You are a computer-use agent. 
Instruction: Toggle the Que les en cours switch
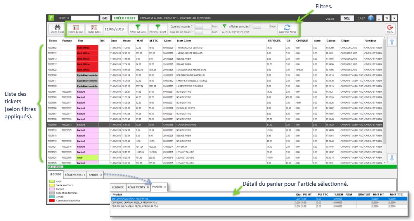pyautogui.click(x=202, y=32)
